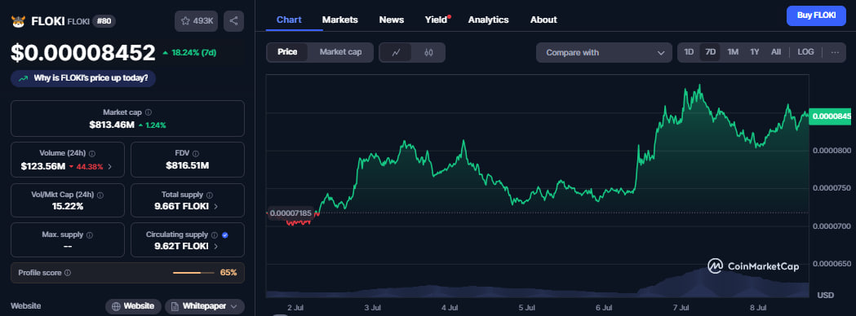Click the $0.00008452 price heading

click(83, 53)
